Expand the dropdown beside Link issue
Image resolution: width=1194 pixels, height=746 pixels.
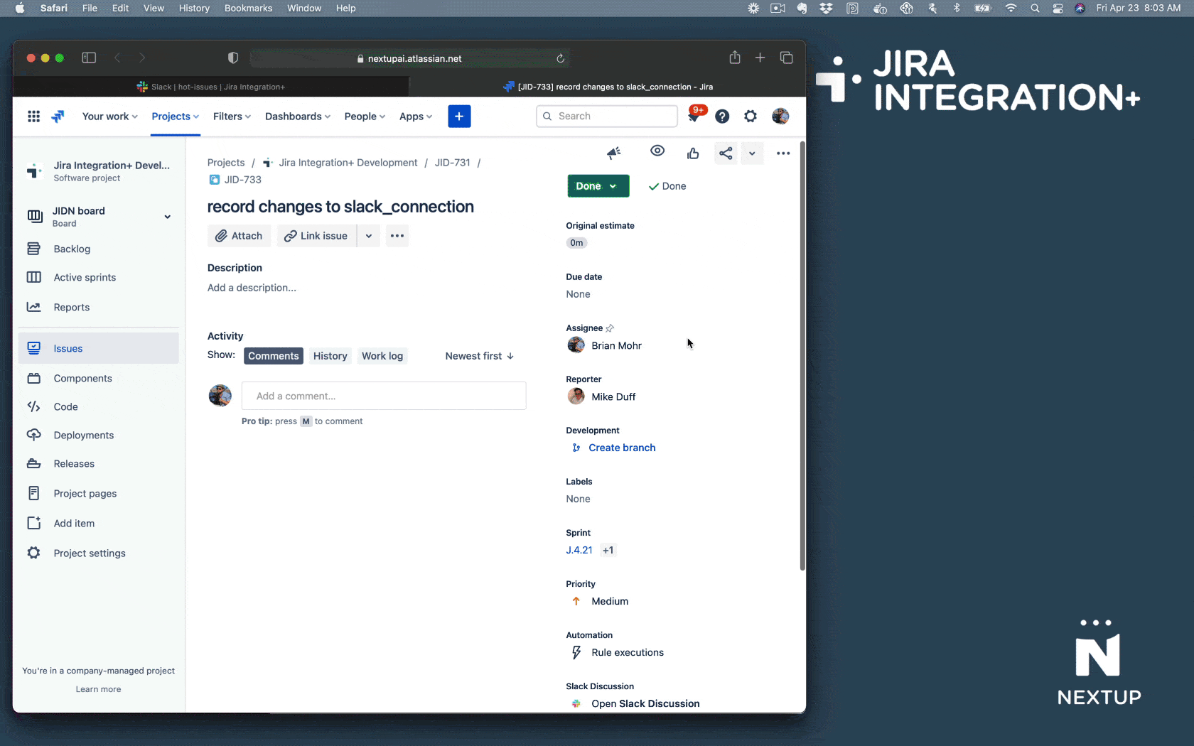(368, 236)
